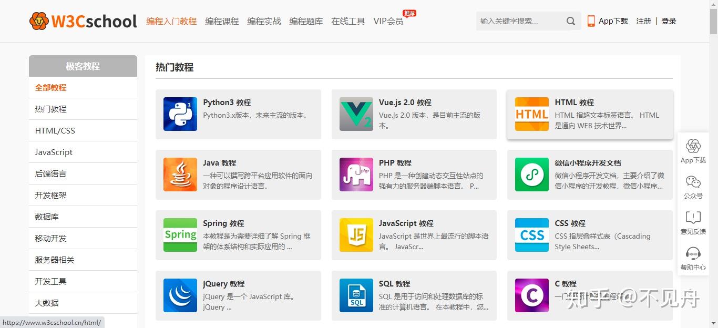Select 全部教程 in the sidebar
This screenshot has width=718, height=328.
pyautogui.click(x=83, y=88)
